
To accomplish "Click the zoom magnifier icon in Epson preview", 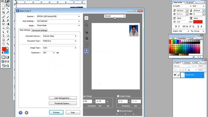I will tap(86, 25).
